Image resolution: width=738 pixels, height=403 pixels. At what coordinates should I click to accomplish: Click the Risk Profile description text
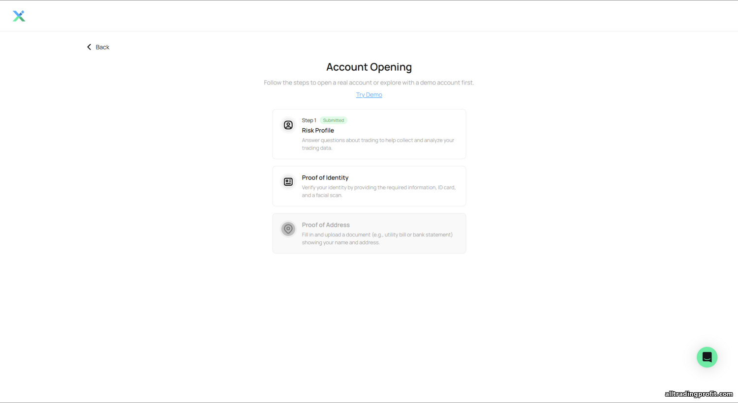[x=378, y=144]
